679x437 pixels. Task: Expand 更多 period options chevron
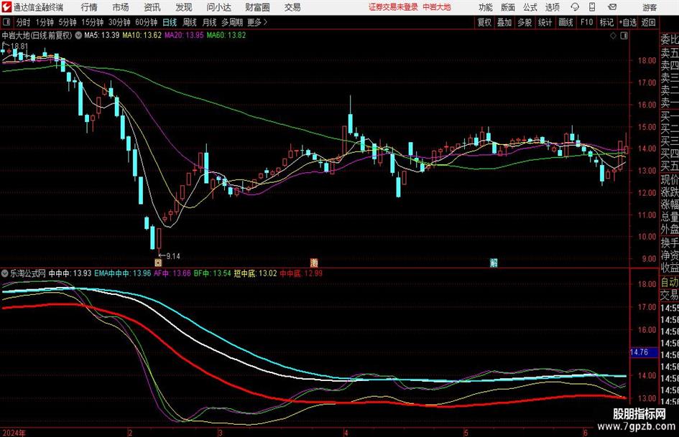265,22
